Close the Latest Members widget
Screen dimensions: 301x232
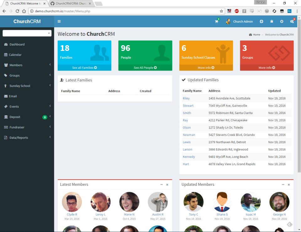[x=167, y=185]
